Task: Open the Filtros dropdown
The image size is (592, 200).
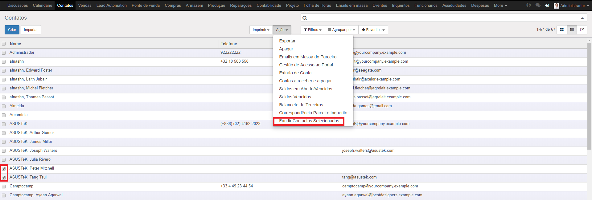Action: 313,30
